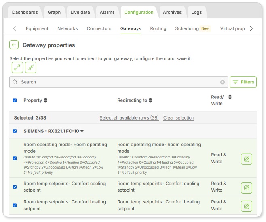Go to the Networks sub-tab
The height and width of the screenshot is (222, 266).
point(68,28)
